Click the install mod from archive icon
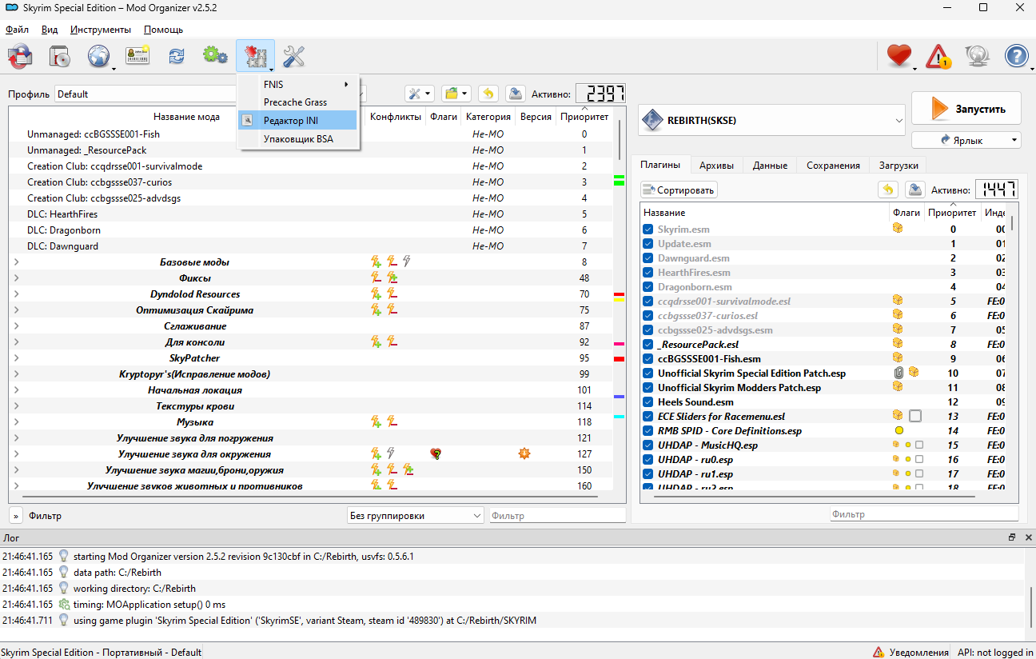 [x=60, y=56]
